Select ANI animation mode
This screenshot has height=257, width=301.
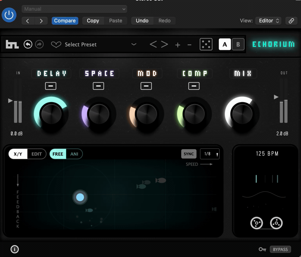click(x=74, y=154)
